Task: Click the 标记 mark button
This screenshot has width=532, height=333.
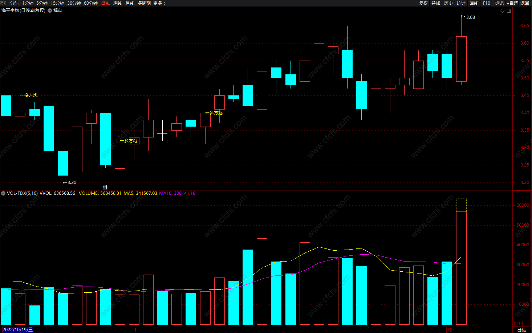Action: (x=499, y=3)
